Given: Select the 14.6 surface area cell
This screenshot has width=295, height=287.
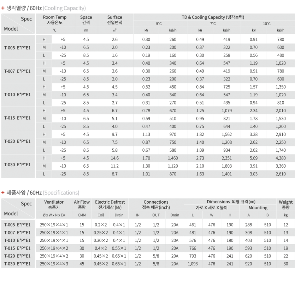Looking at the screenshot, I should pos(115,158).
